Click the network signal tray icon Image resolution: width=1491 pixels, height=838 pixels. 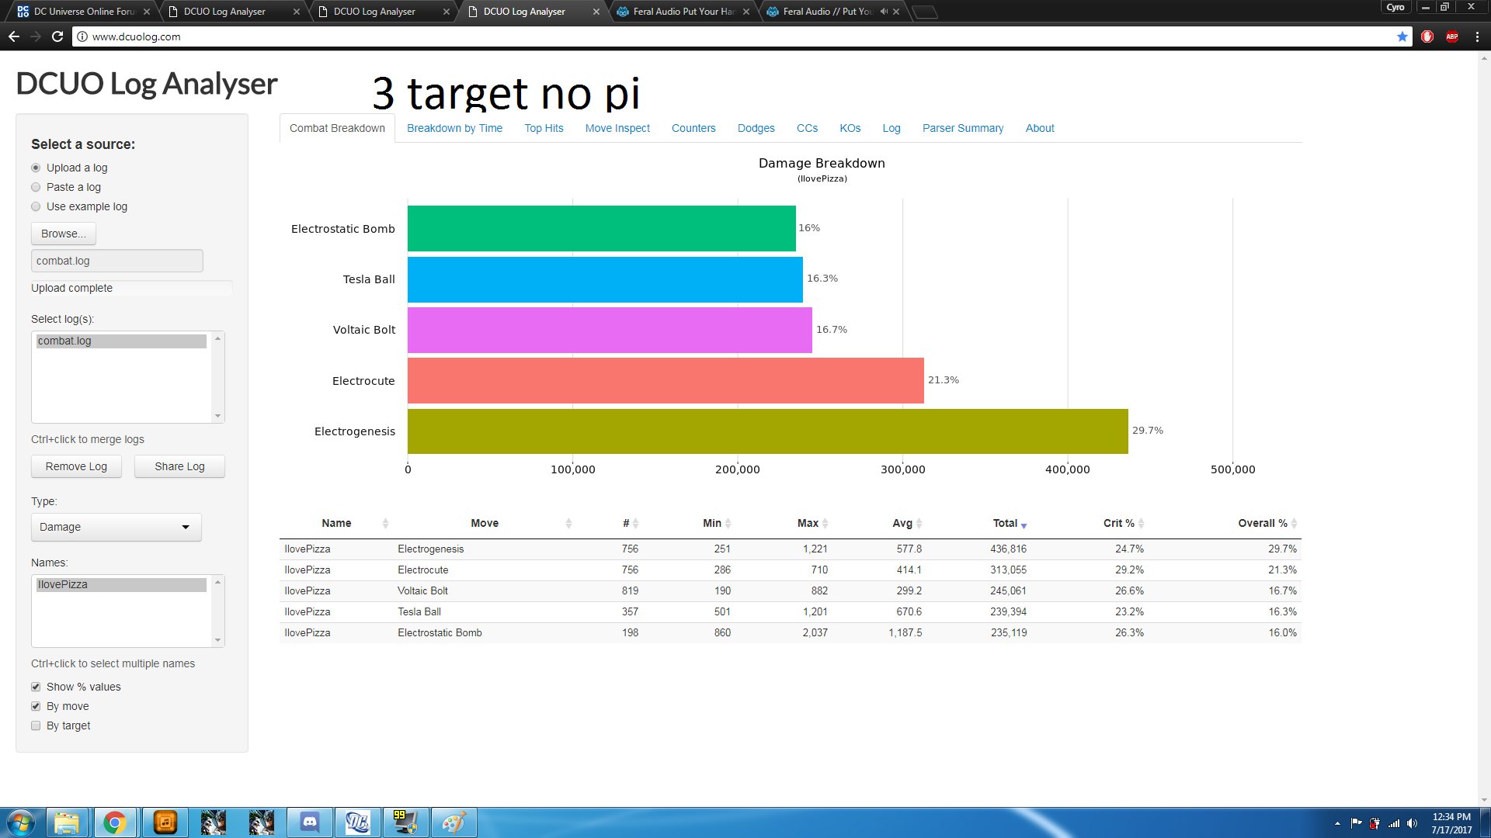coord(1394,823)
